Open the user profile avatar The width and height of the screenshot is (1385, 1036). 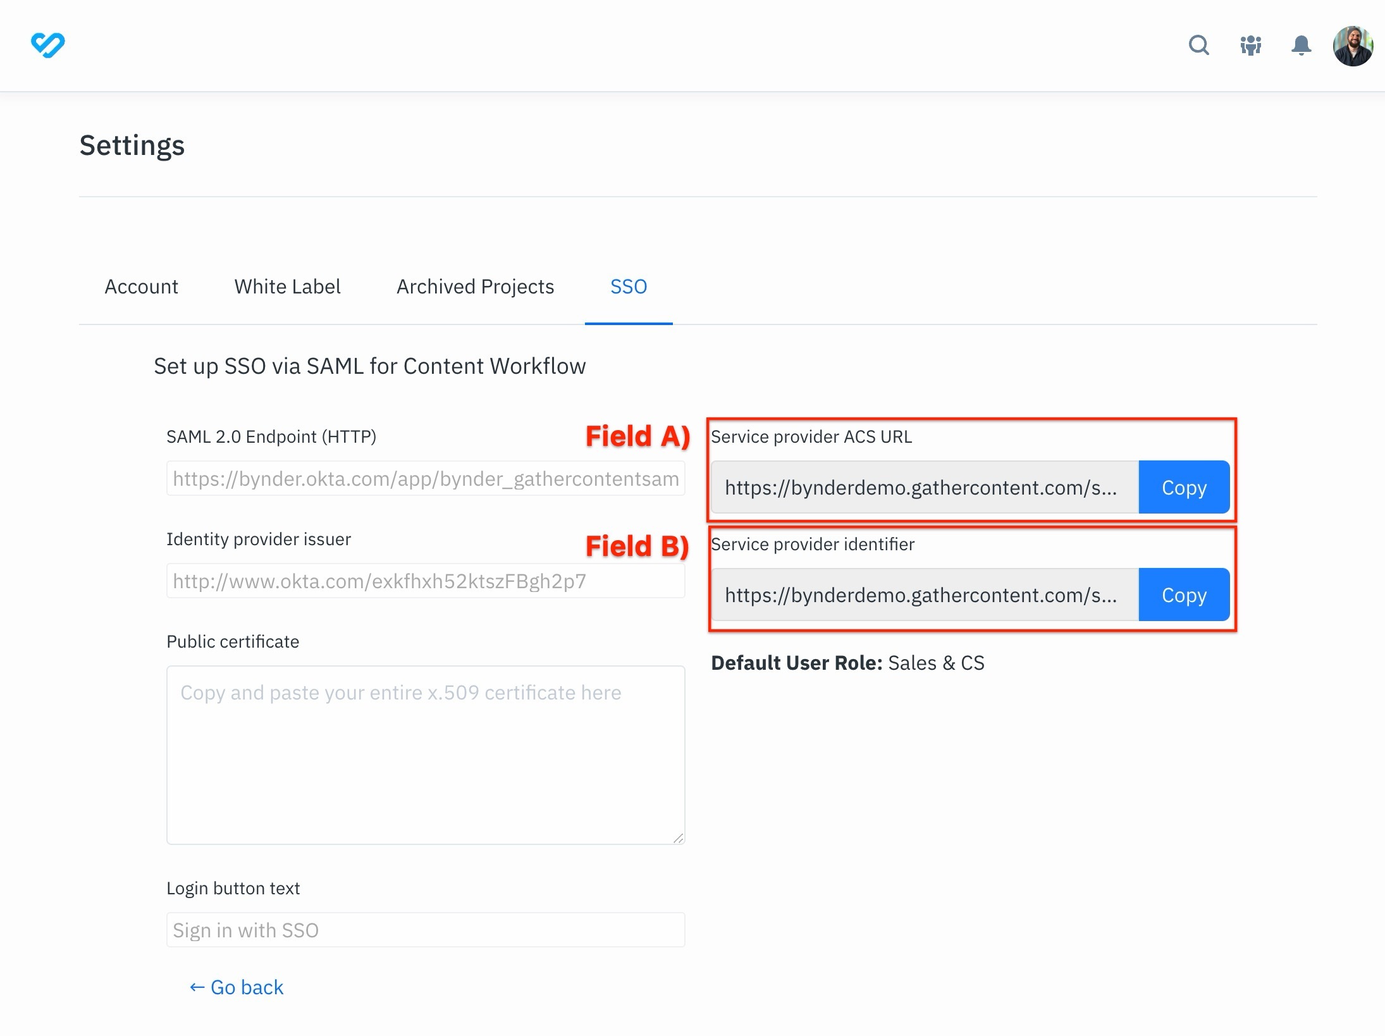pyautogui.click(x=1353, y=46)
